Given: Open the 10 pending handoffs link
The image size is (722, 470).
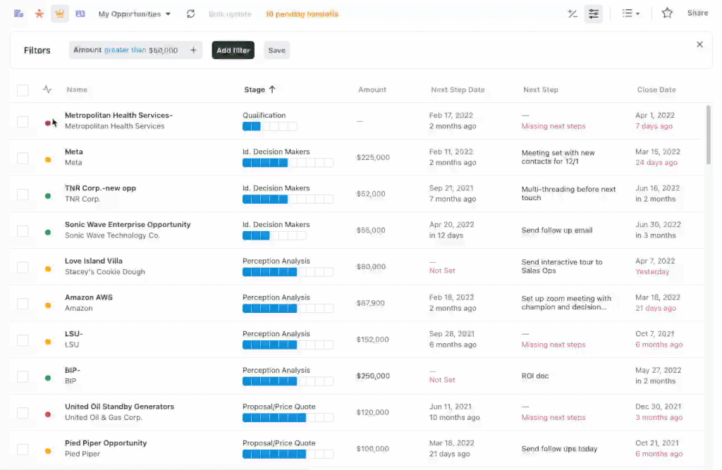Looking at the screenshot, I should (302, 14).
